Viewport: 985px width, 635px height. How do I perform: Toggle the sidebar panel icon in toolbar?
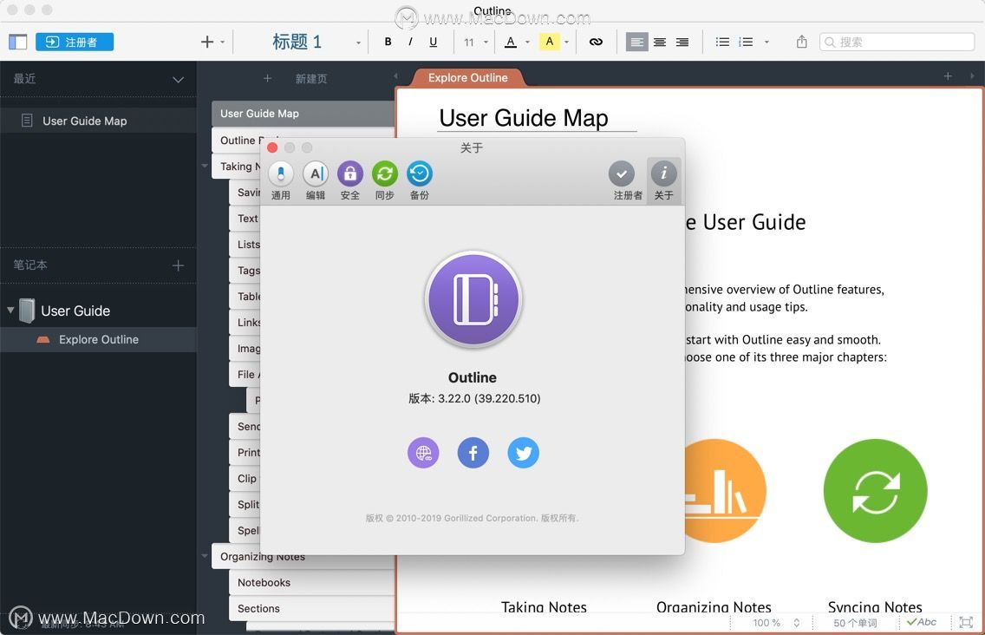(x=17, y=43)
